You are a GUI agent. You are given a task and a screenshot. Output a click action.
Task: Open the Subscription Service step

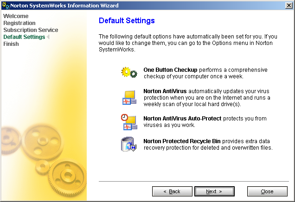tap(31, 30)
